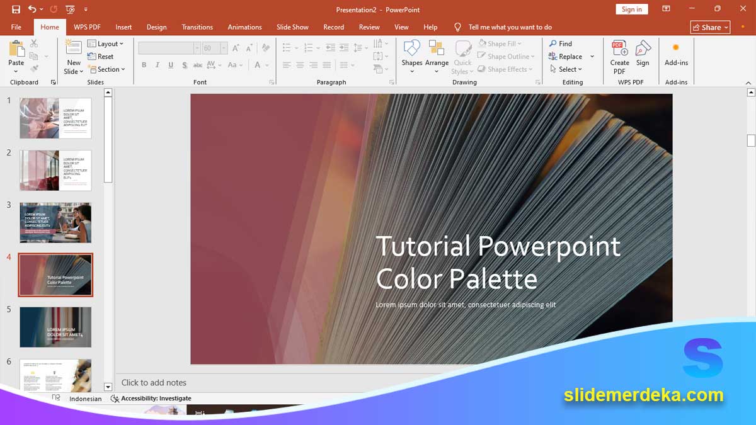Open the Layout dropdown

click(105, 43)
